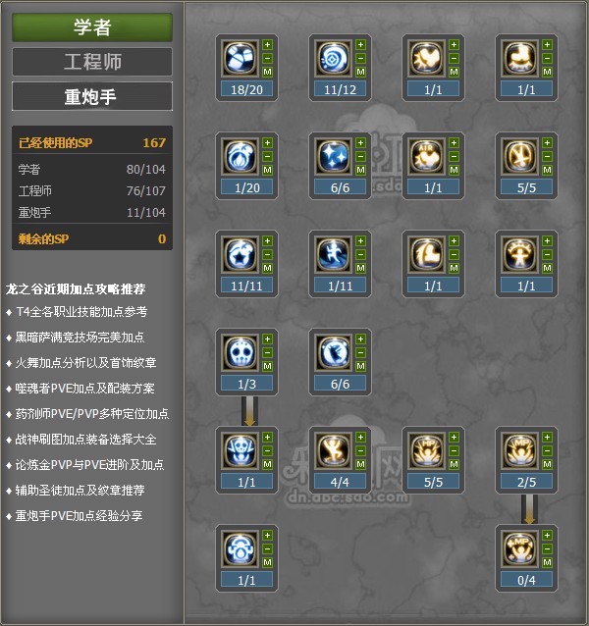The width and height of the screenshot is (589, 626).
Task: Increase the 2/5 MP skill level
Action: click(x=547, y=438)
